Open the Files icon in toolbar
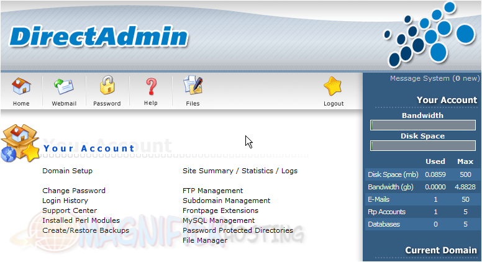Image resolution: width=482 pixels, height=262 pixels. point(193,85)
